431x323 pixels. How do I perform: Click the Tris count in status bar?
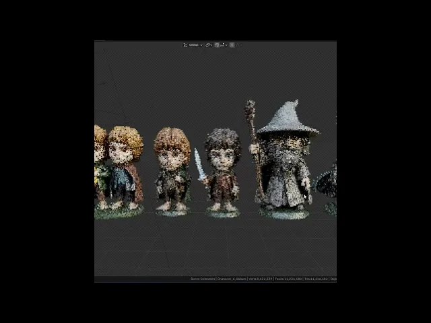[316, 279]
